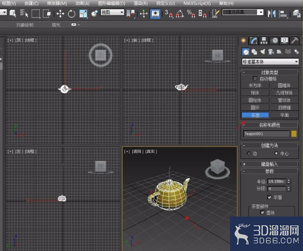Expand the 键盘输入 rollout

pos(269,164)
